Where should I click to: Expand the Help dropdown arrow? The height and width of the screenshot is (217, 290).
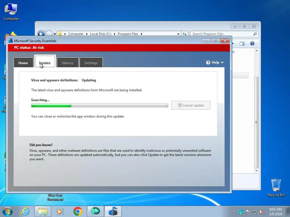tap(222, 62)
